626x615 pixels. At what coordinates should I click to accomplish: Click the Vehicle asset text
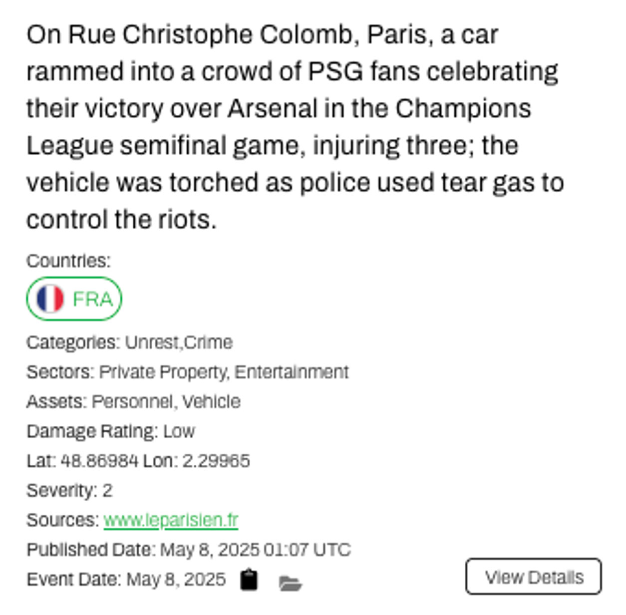(x=211, y=401)
